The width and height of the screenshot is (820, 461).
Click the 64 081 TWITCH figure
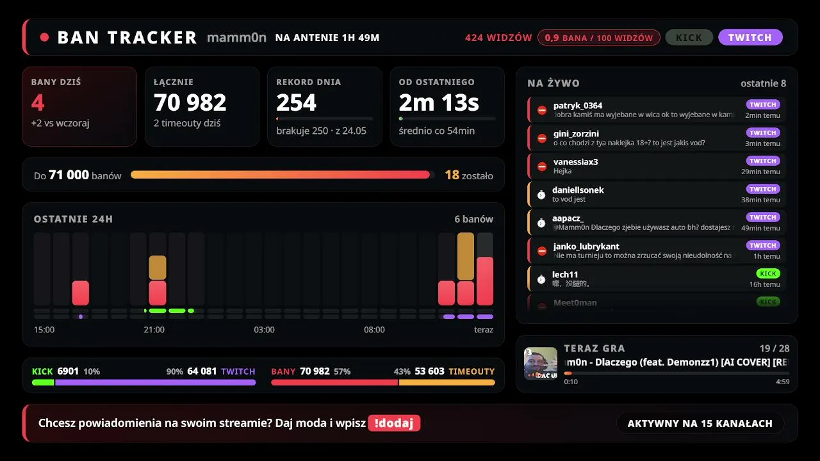[x=221, y=371]
